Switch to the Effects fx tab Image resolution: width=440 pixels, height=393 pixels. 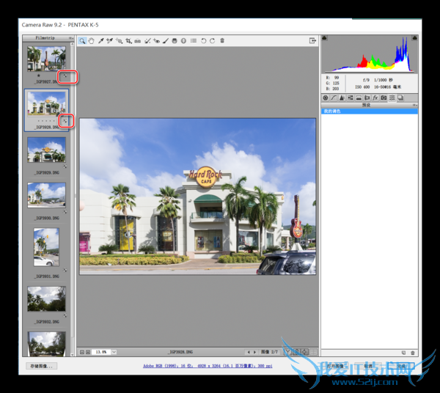point(375,97)
